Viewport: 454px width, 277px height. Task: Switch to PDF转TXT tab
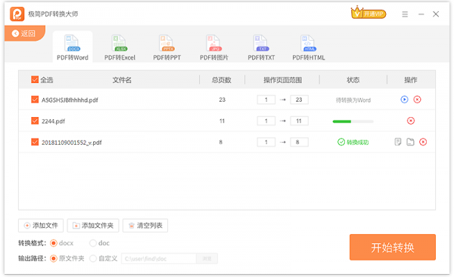tap(261, 48)
